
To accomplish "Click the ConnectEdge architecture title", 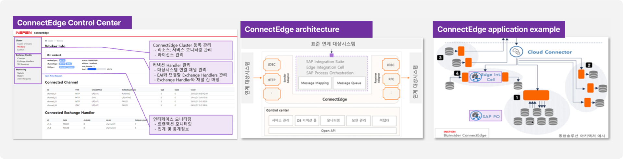I will tap(292, 29).
